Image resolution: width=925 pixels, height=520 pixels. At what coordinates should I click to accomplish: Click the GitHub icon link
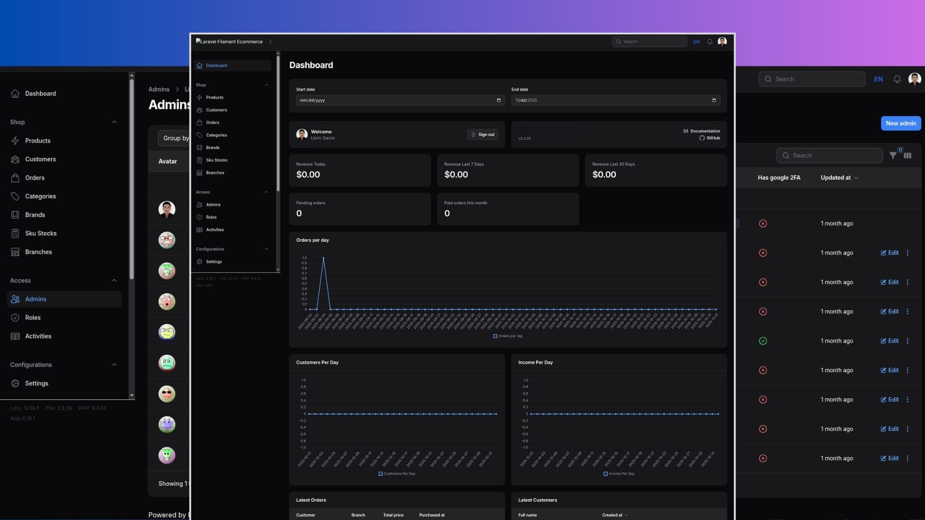[702, 138]
